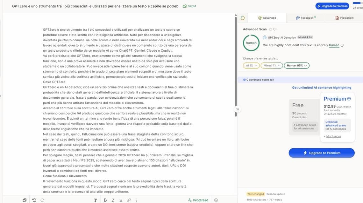Toggle italic formatting
This screenshot has height=203, width=363.
[113, 200]
